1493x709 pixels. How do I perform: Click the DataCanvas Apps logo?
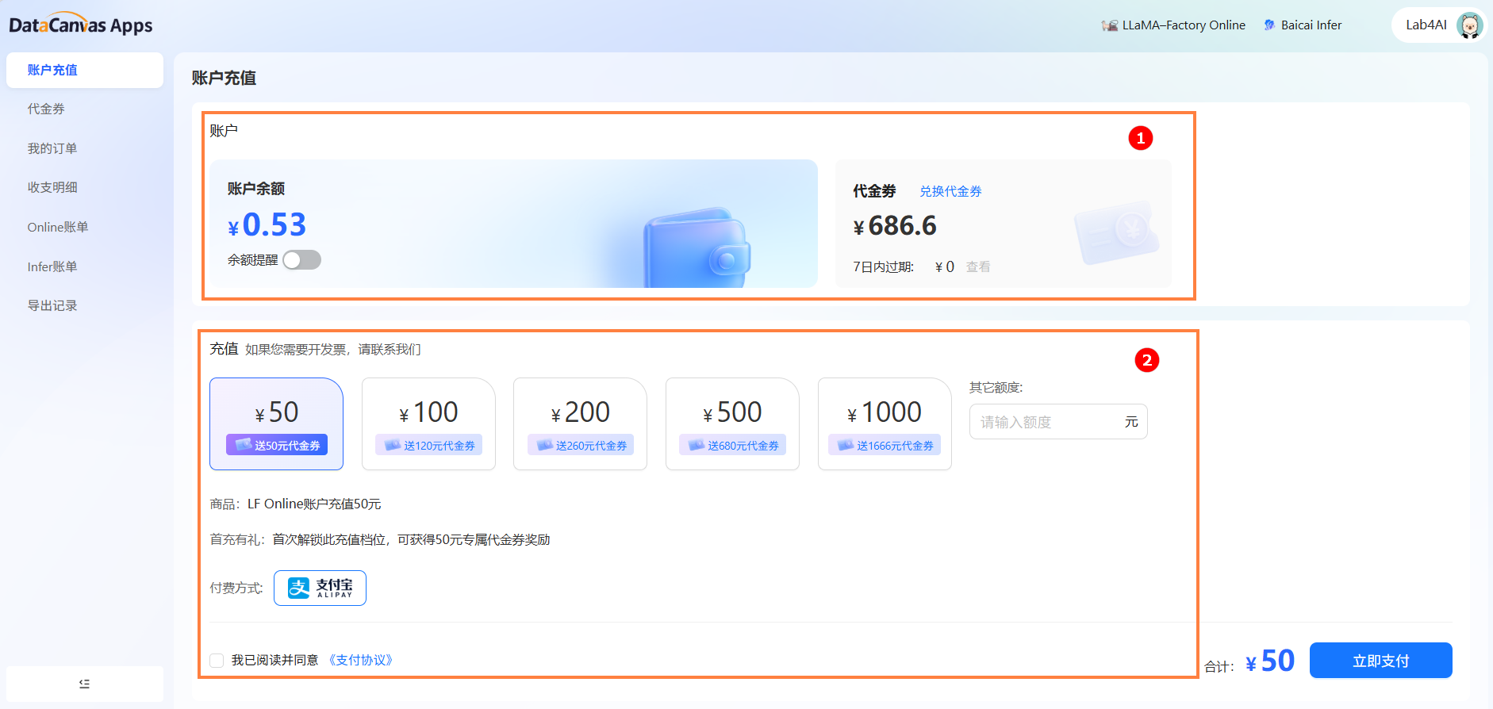click(80, 25)
